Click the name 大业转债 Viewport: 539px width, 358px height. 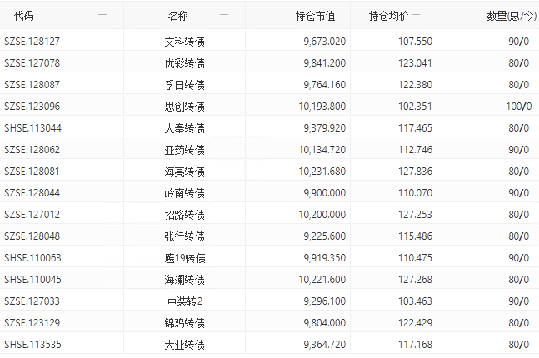pos(185,345)
